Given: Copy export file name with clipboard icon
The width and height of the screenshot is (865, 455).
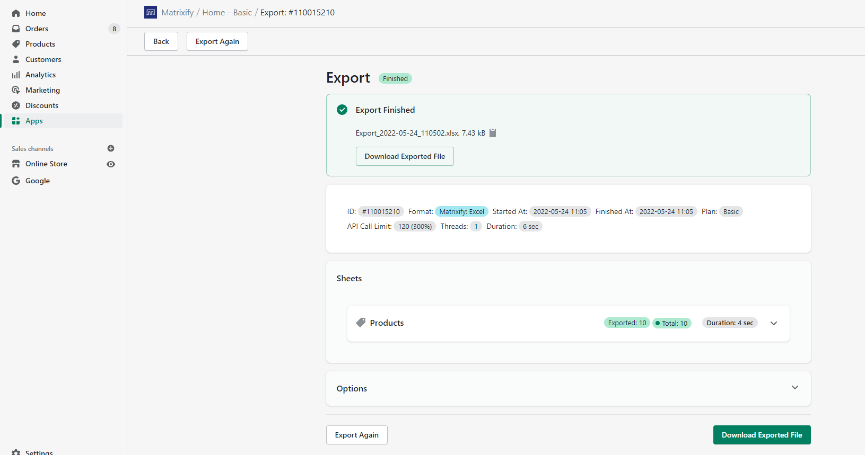Looking at the screenshot, I should (493, 133).
